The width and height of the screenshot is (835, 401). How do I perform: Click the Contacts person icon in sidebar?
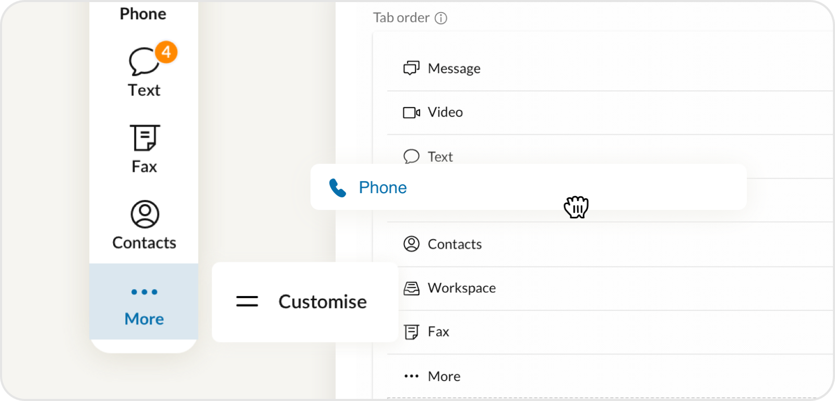tap(144, 213)
